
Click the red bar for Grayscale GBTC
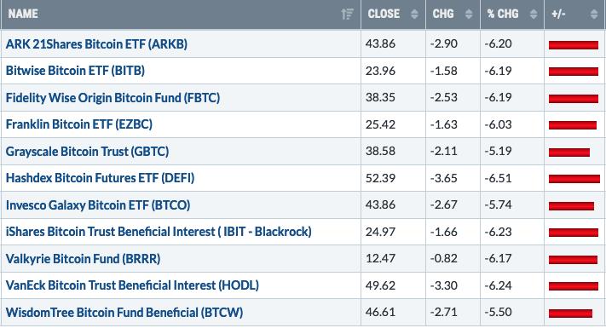pyautogui.click(x=569, y=152)
